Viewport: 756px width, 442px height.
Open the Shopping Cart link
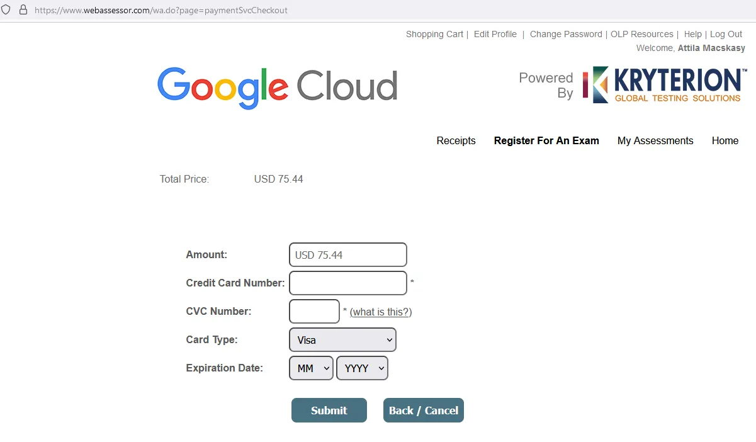click(434, 34)
